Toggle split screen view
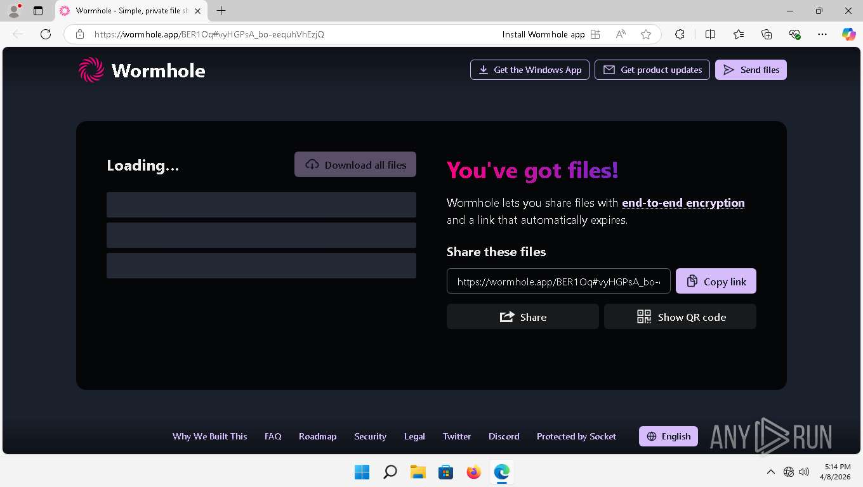The image size is (863, 487). coord(710,34)
